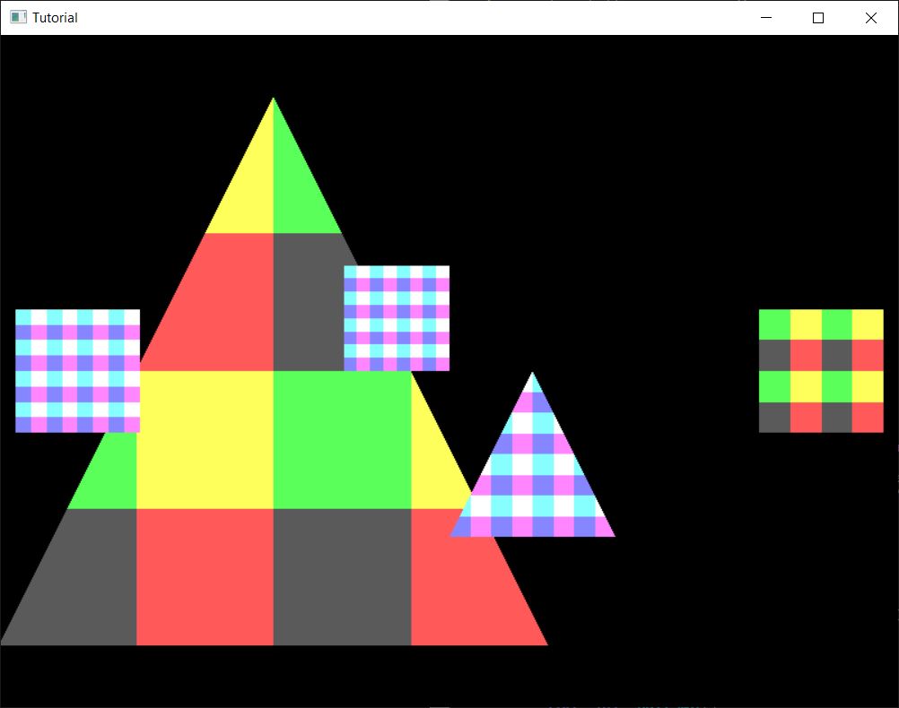Minimize the Tutorial window

point(765,17)
